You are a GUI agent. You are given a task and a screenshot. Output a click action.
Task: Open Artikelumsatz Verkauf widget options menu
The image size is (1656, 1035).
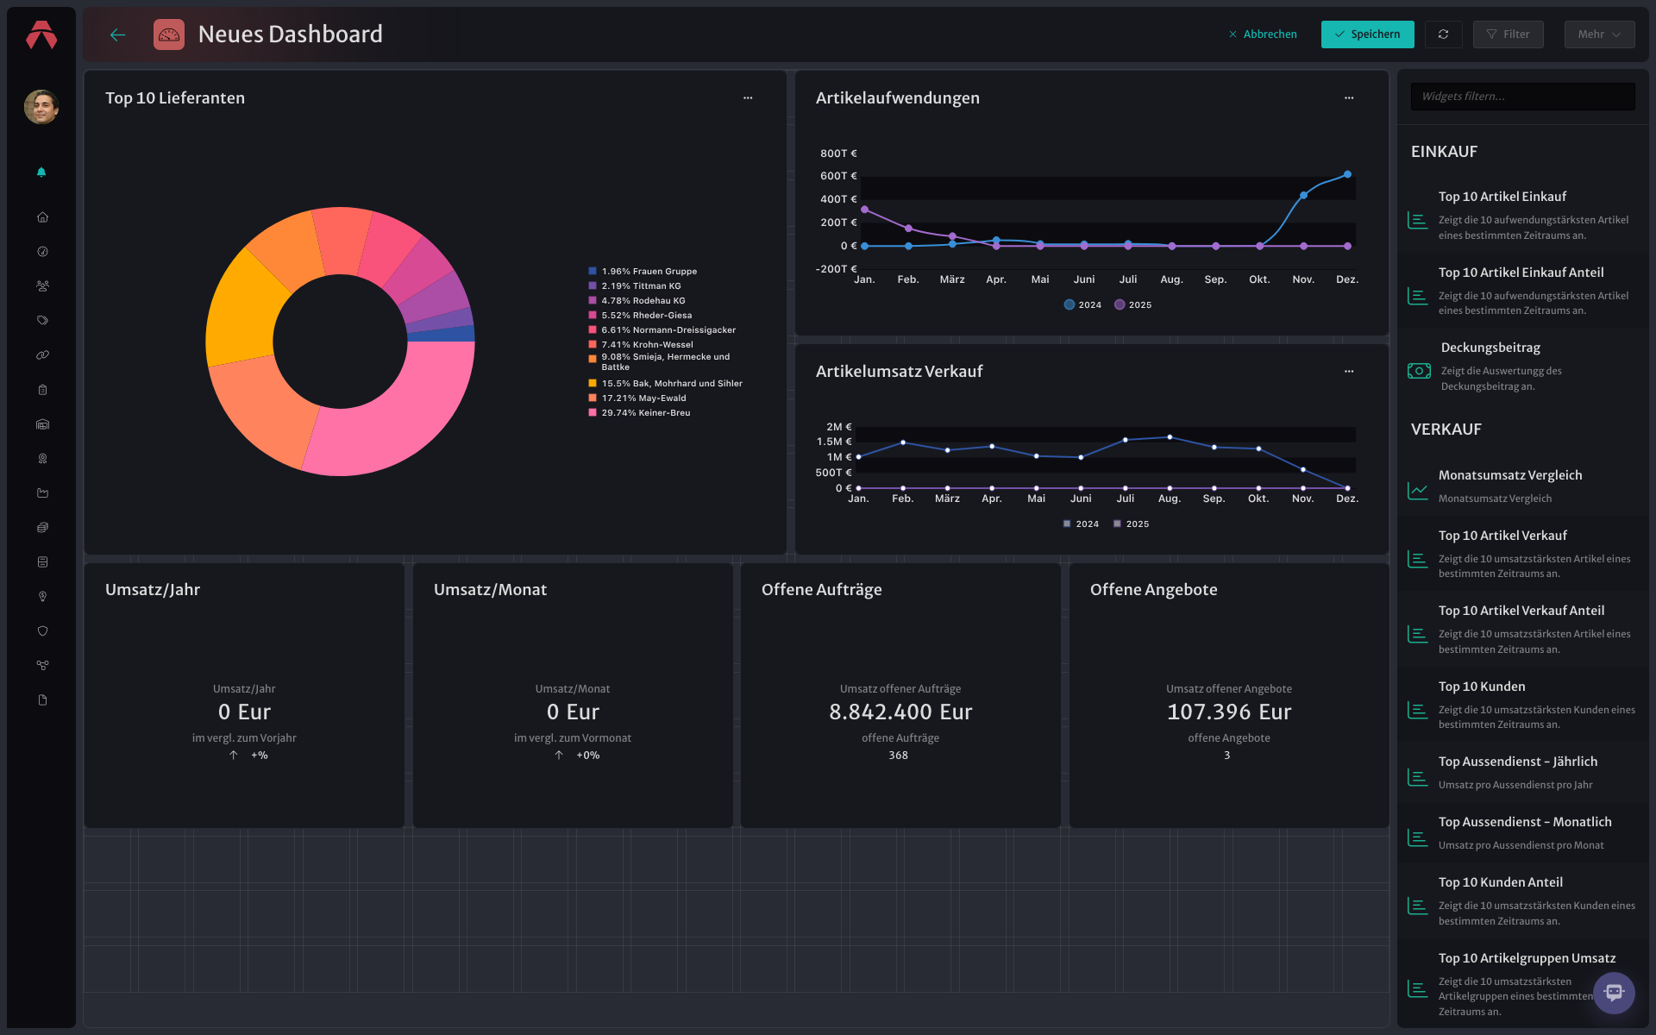(x=1349, y=372)
